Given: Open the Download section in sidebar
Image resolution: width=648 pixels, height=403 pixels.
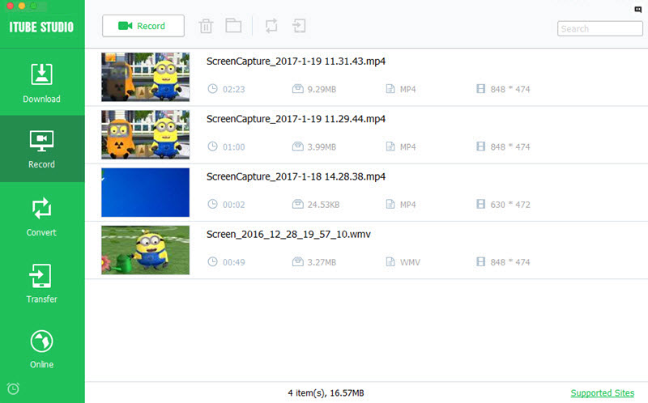Looking at the screenshot, I should [42, 83].
